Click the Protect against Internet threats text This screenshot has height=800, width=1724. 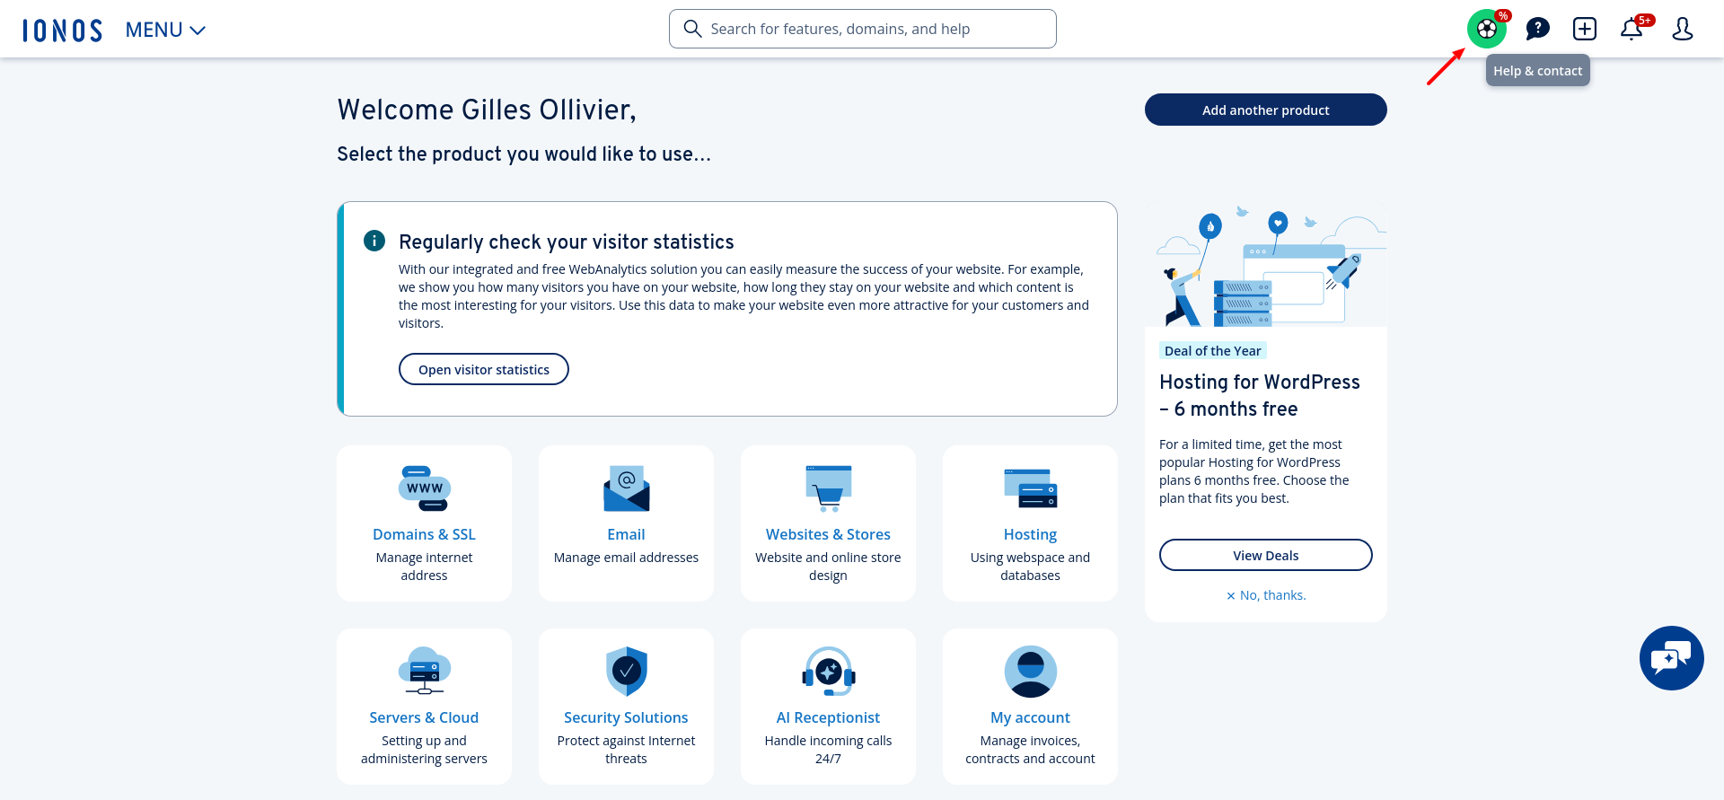tap(626, 750)
